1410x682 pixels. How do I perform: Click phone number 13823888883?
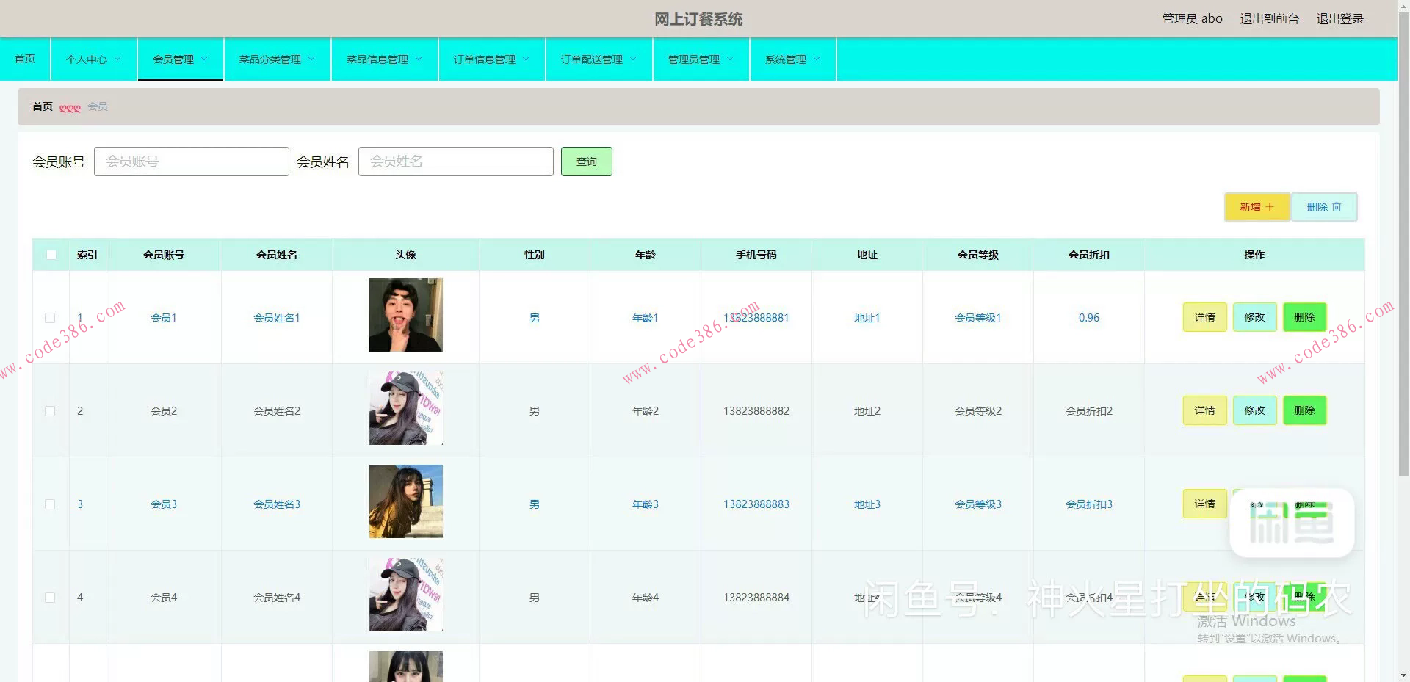point(756,504)
